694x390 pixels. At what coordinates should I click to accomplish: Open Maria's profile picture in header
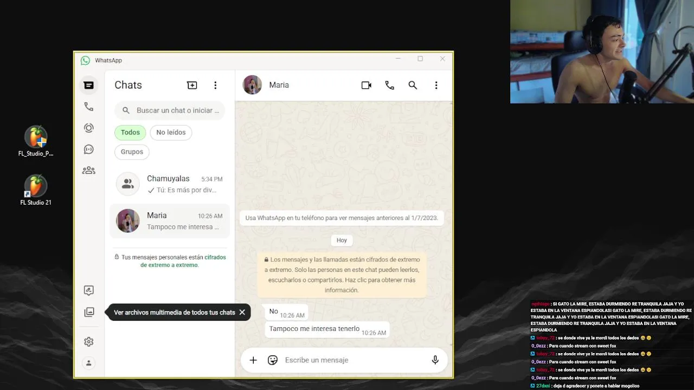pyautogui.click(x=252, y=85)
